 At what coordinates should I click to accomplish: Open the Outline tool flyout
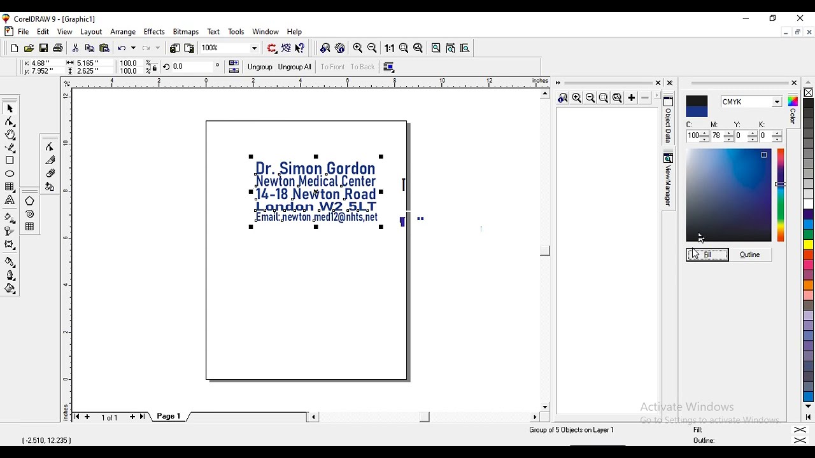(10, 275)
